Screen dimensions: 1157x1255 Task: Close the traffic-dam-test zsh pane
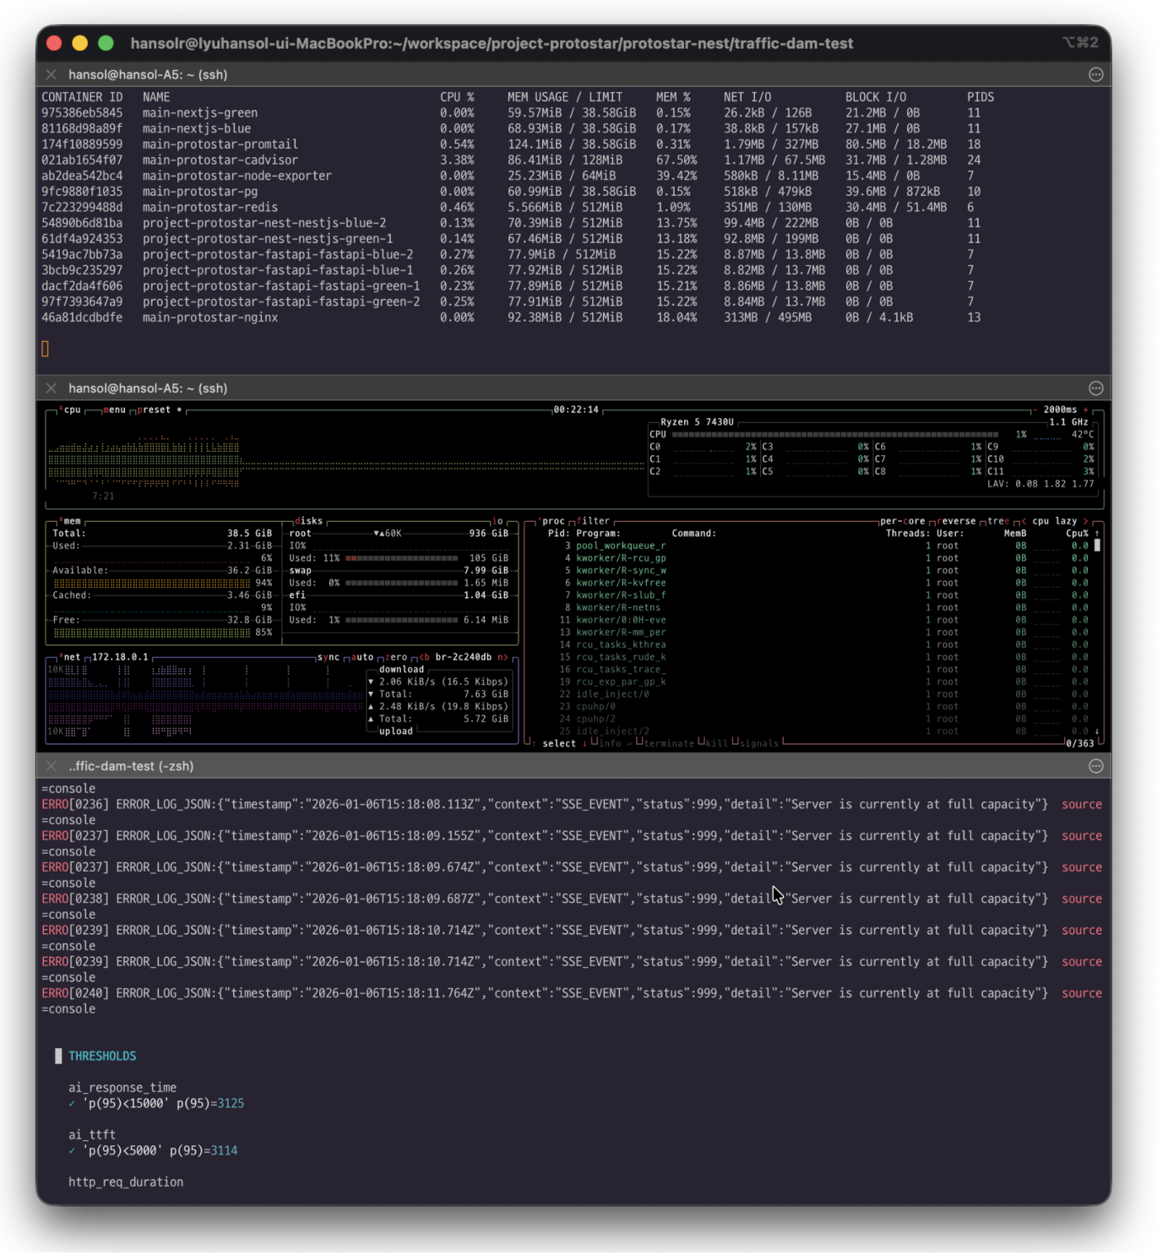(52, 766)
